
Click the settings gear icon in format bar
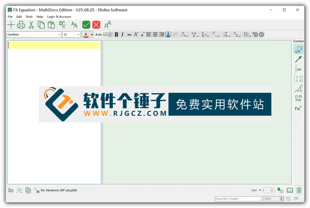pos(262,34)
